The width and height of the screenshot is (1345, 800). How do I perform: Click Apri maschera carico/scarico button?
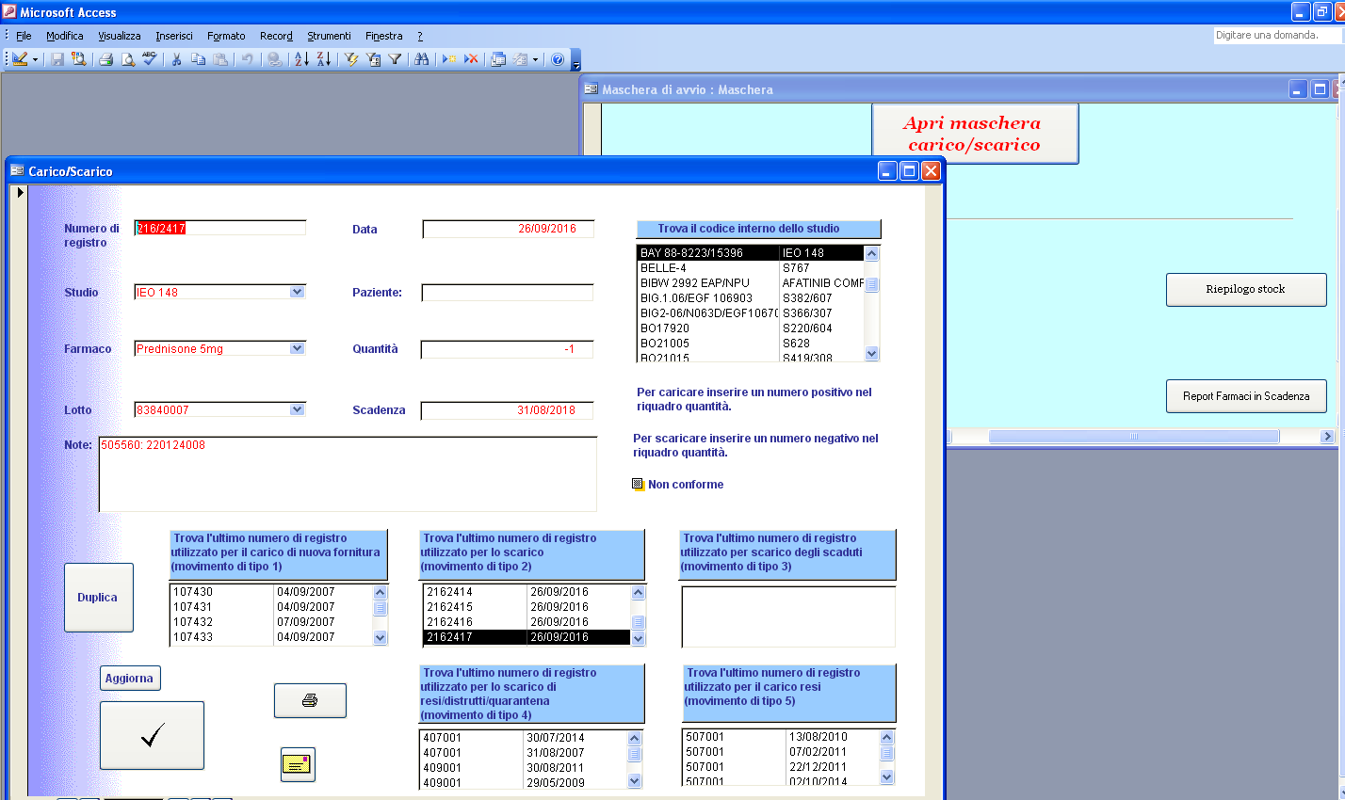pyautogui.click(x=975, y=134)
